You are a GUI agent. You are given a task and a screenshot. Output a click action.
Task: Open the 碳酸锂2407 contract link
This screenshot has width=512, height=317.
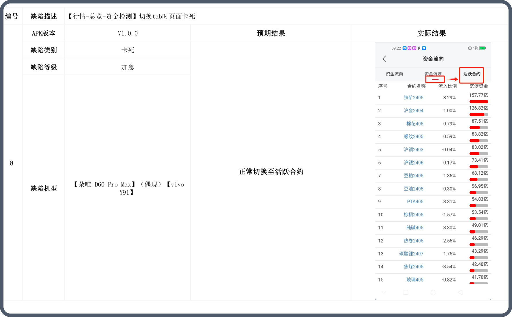[x=411, y=254]
